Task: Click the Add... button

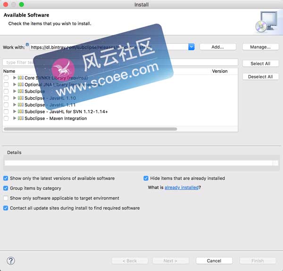Action: (217, 47)
